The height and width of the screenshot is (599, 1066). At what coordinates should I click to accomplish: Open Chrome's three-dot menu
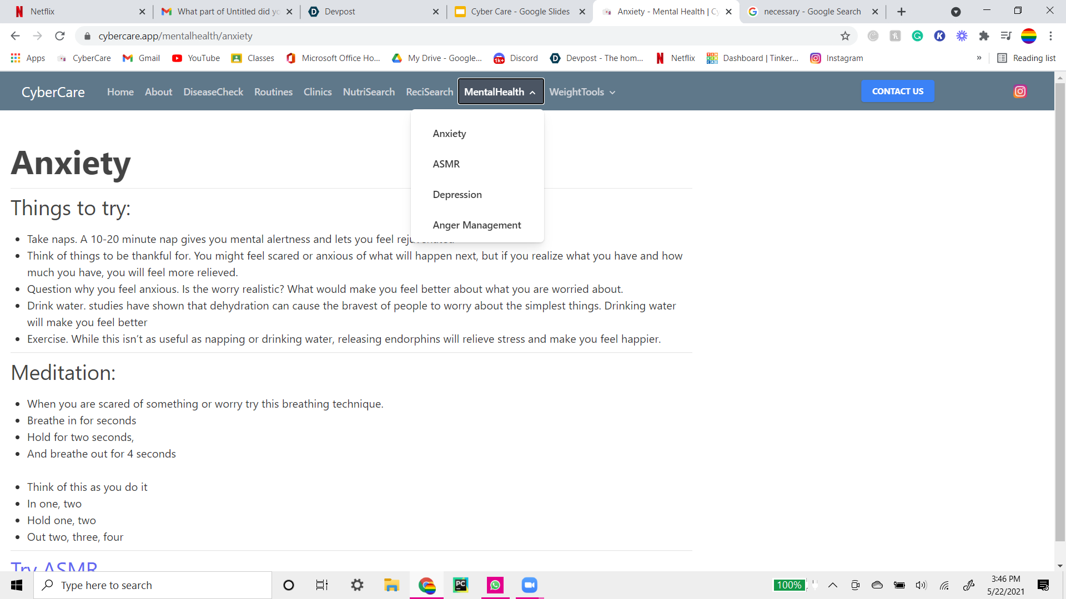(1050, 36)
